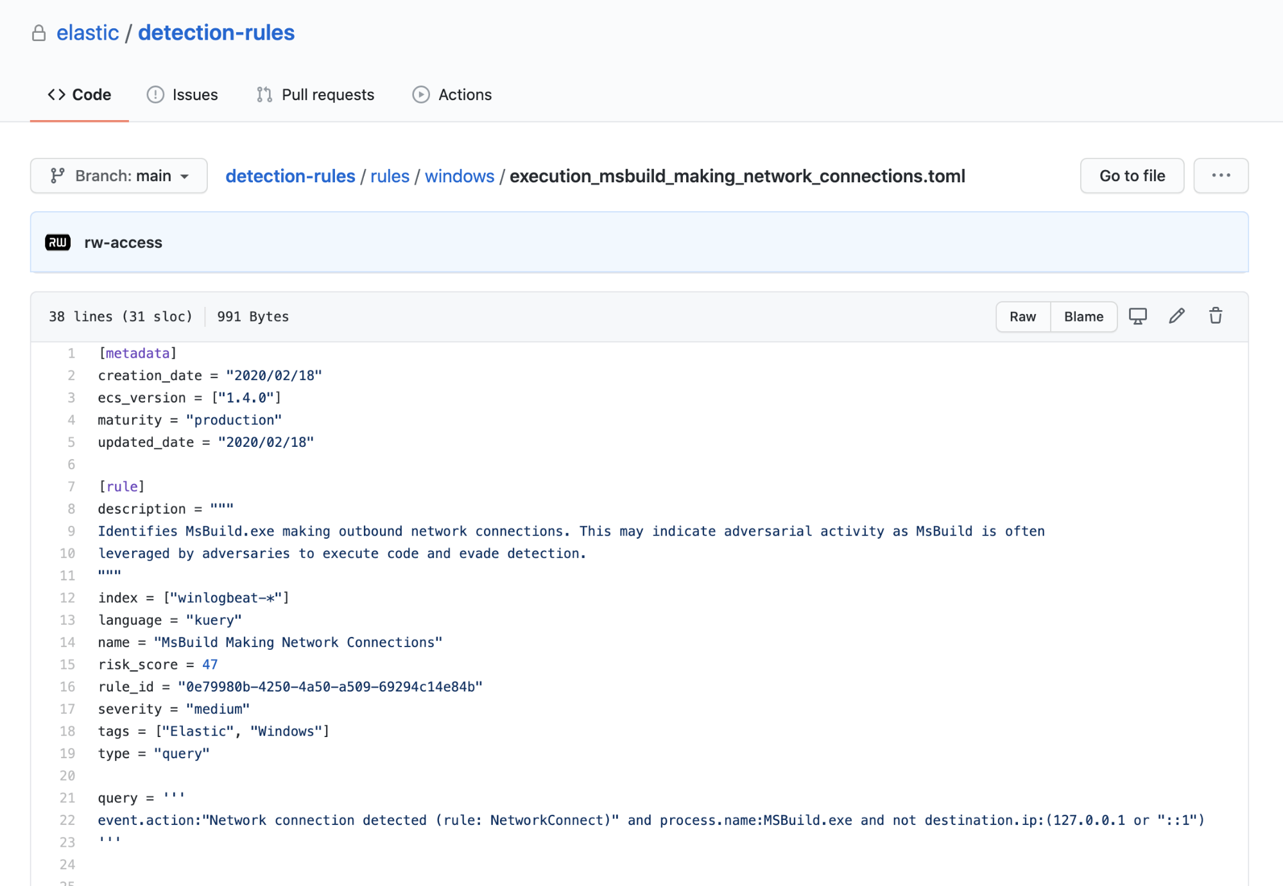Click the branch dropdown caret arrow

pos(185,177)
